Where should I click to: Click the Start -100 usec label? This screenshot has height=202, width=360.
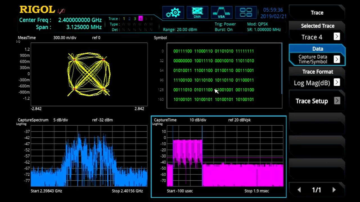pyautogui.click(x=180, y=191)
